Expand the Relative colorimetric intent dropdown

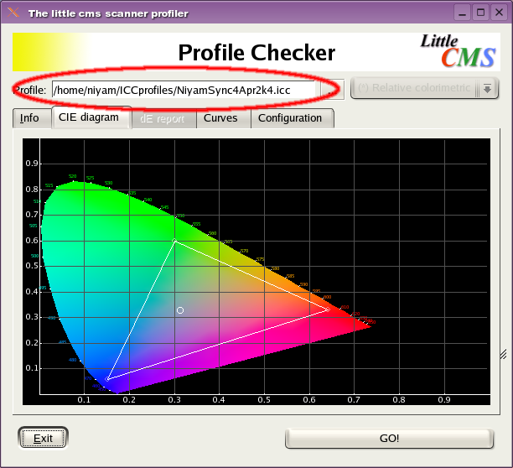pyautogui.click(x=424, y=88)
